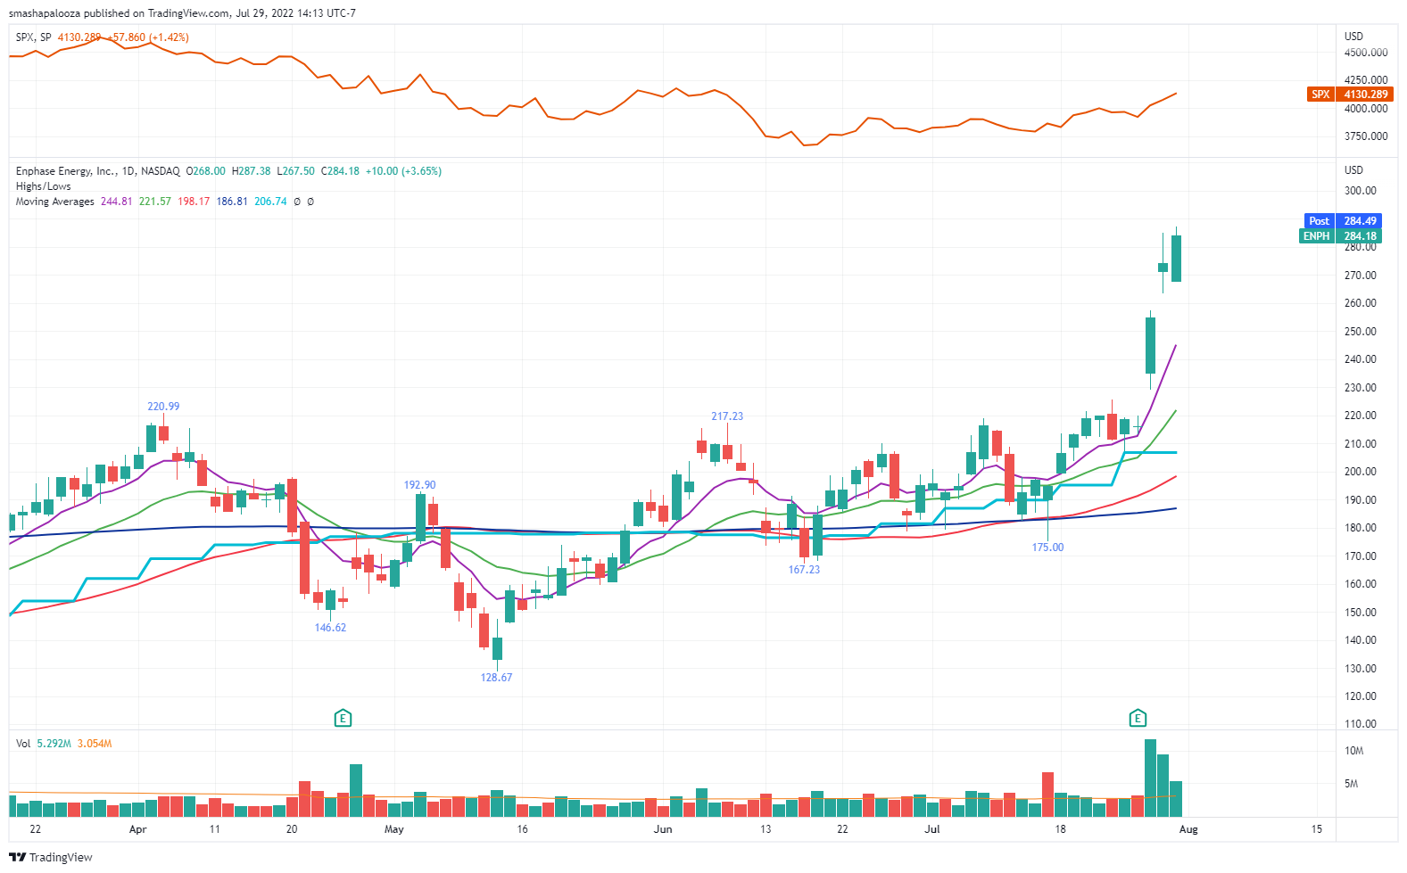This screenshot has width=1407, height=873.
Task: Click the tallest green volume bar
Action: [x=1150, y=778]
